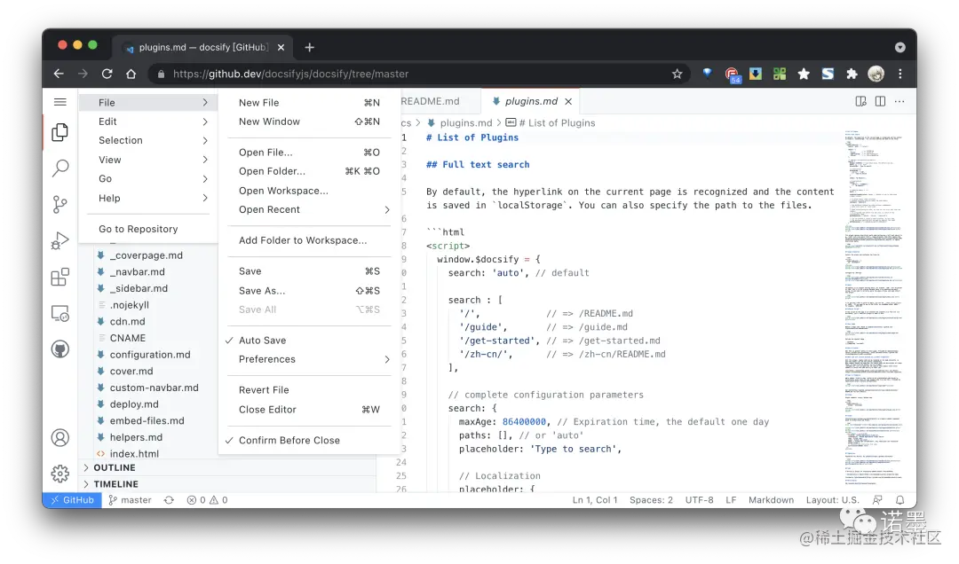Image resolution: width=959 pixels, height=564 pixels.
Task: Open a new browser tab
Action: click(x=310, y=47)
